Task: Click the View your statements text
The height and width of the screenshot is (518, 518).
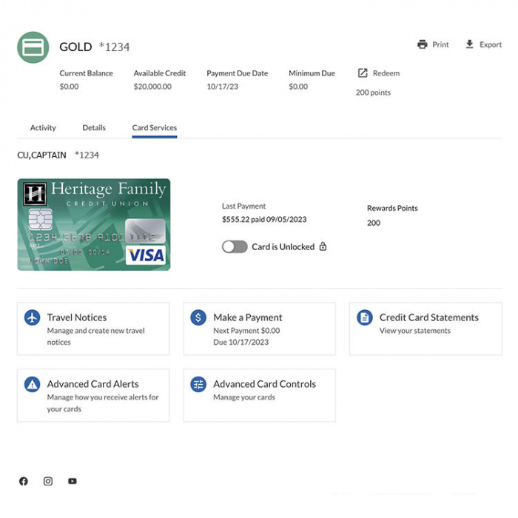Action: coord(415,331)
